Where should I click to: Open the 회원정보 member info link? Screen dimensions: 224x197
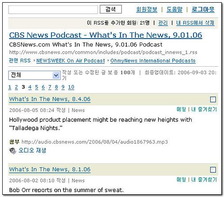tap(146, 9)
